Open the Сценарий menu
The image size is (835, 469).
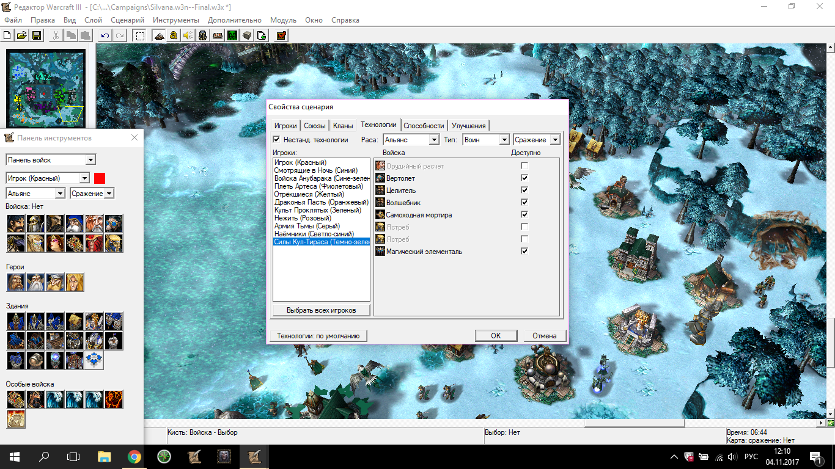point(128,20)
